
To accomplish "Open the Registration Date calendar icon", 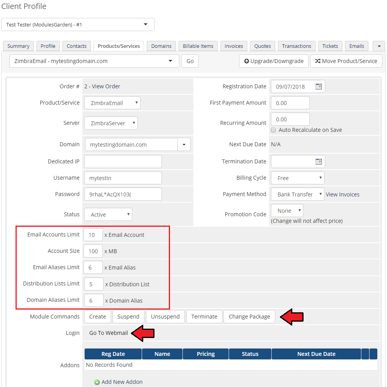I will coord(319,87).
